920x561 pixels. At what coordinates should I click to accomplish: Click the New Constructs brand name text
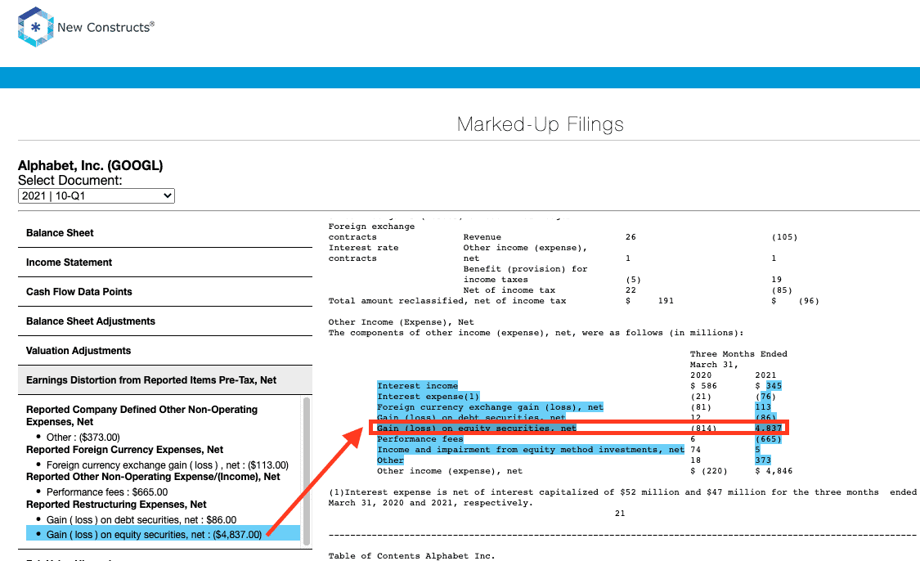[105, 27]
